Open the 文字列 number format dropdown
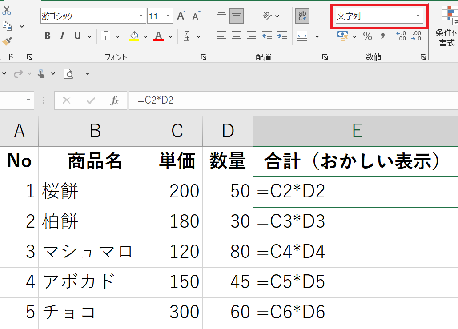This screenshot has height=329, width=458. [x=418, y=16]
